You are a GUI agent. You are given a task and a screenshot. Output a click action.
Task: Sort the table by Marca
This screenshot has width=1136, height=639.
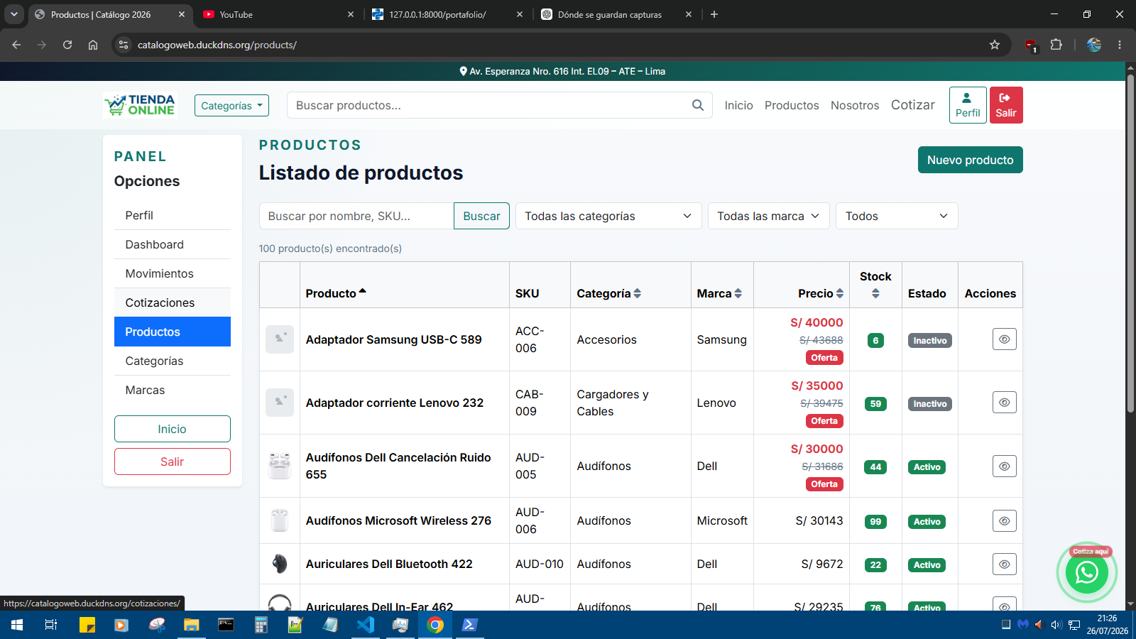coord(719,293)
